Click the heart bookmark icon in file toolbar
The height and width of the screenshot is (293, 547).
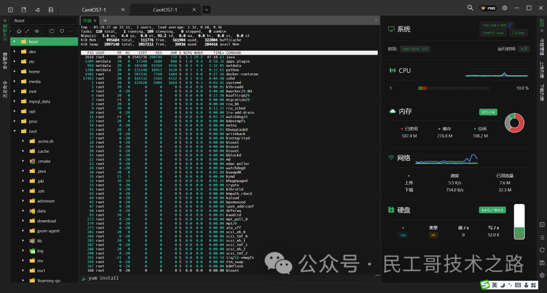click(x=62, y=31)
